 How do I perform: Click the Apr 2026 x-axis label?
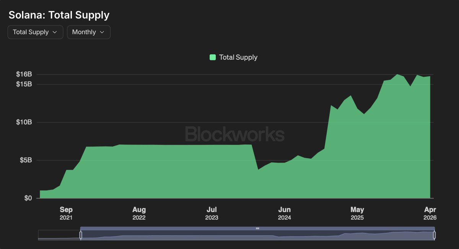pyautogui.click(x=430, y=213)
